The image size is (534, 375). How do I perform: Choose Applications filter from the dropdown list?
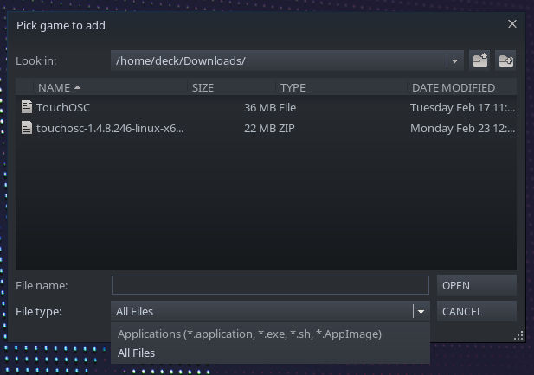tap(249, 334)
